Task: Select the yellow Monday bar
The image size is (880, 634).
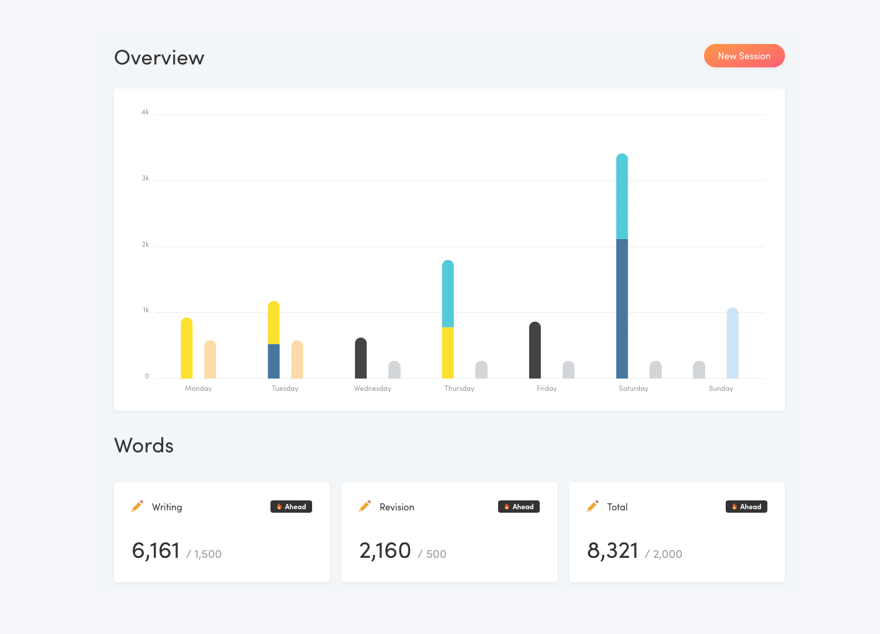Action: pyautogui.click(x=187, y=348)
